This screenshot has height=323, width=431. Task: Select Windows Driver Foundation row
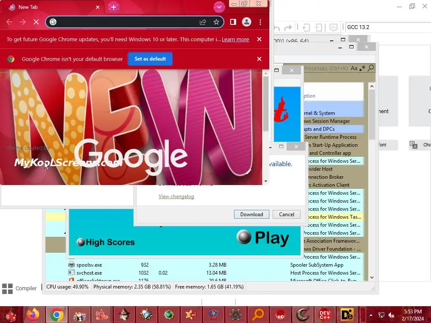333,249
